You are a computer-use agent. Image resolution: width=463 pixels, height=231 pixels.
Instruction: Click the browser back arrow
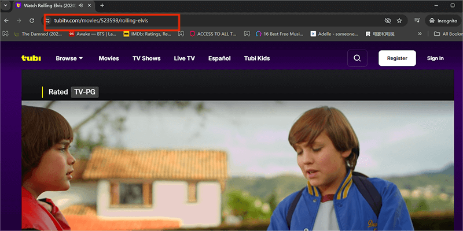click(x=6, y=21)
